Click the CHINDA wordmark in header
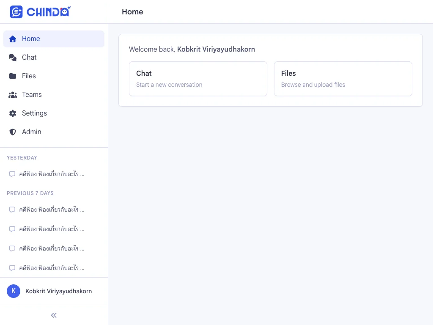Viewport: 433px width, 325px height. pyautogui.click(x=49, y=12)
